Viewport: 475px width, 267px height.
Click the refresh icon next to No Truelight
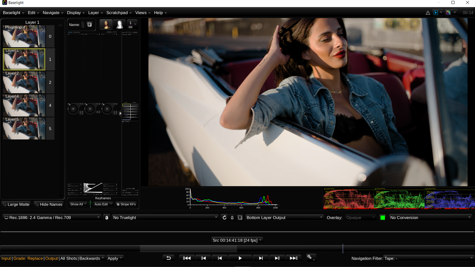coord(225,218)
